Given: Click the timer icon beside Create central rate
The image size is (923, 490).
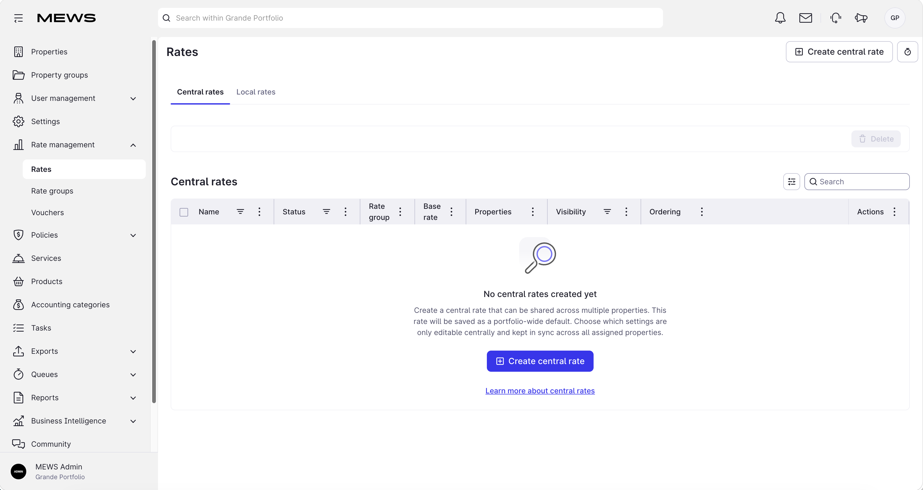Looking at the screenshot, I should (x=907, y=52).
